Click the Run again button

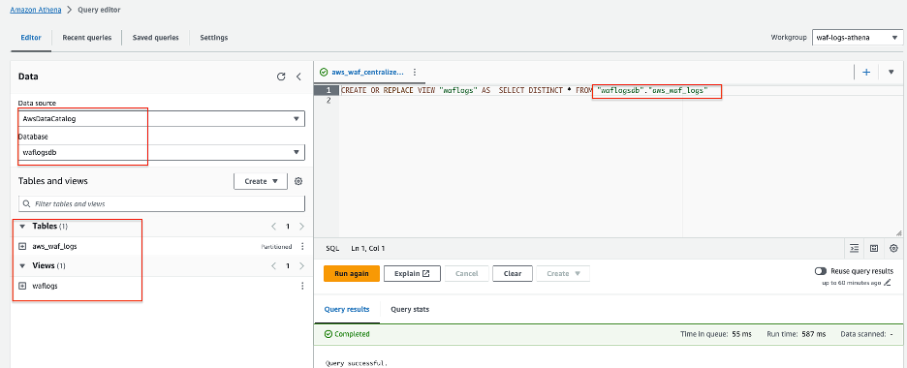[x=352, y=274]
